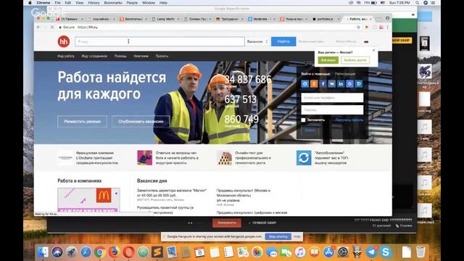Image resolution: width=464 pixels, height=261 pixels.
Task: Open Telegram from the dock
Action: [x=371, y=252]
